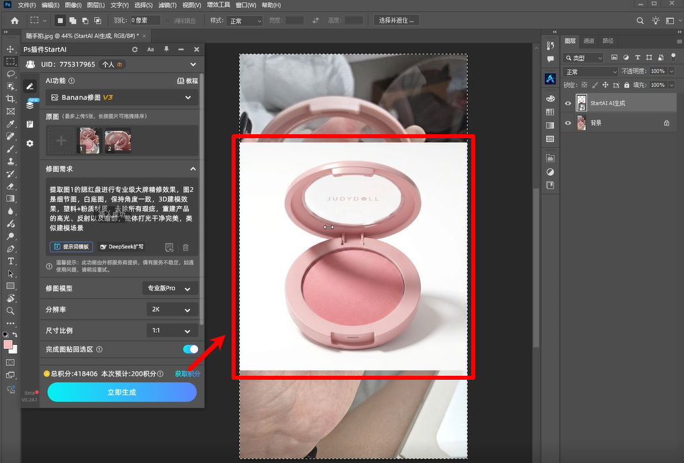The width and height of the screenshot is (684, 463).
Task: Select the Rectangle shape tool
Action: [x=11, y=286]
